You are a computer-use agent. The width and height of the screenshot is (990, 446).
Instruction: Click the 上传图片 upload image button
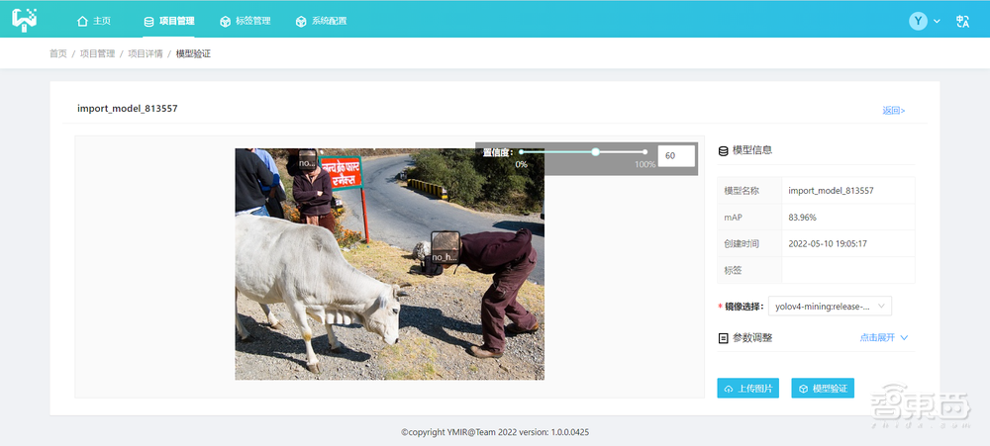(748, 388)
